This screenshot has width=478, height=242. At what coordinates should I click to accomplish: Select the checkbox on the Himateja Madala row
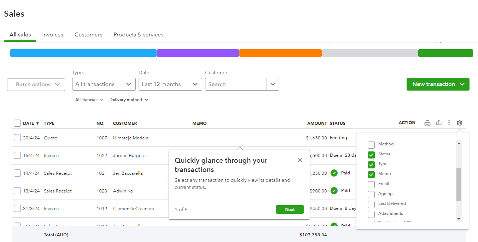17,138
